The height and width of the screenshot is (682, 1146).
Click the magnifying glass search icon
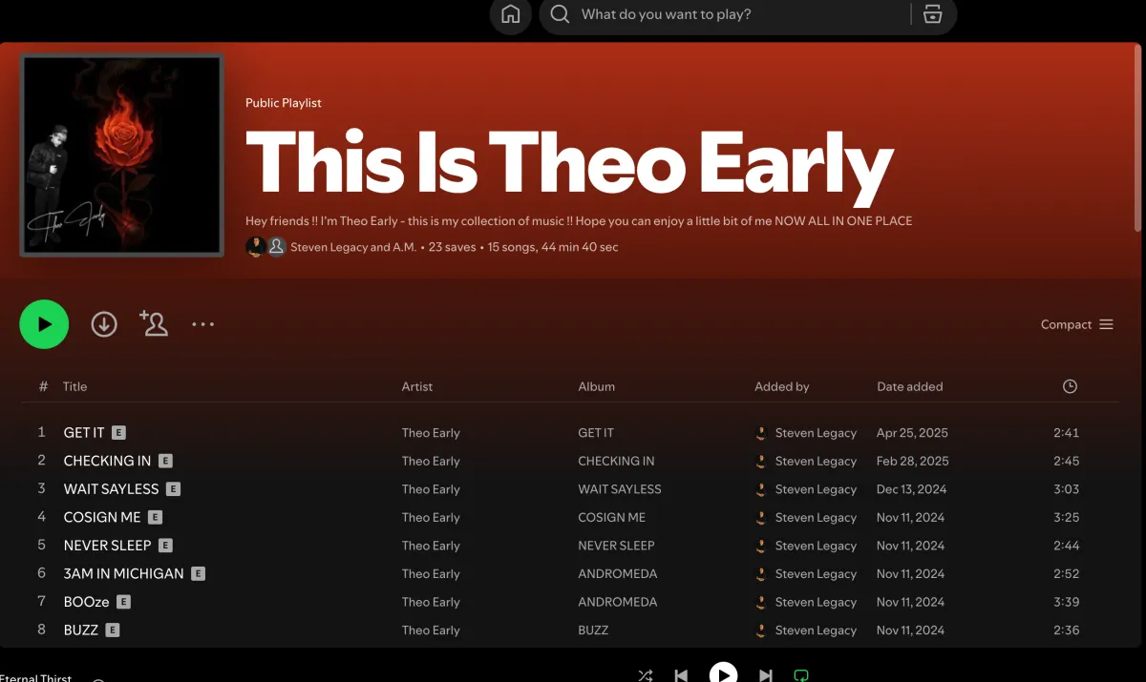pos(561,14)
